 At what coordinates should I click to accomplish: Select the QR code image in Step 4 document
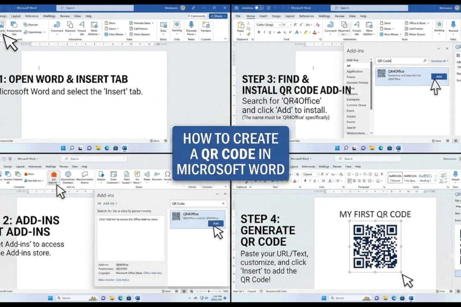375,246
